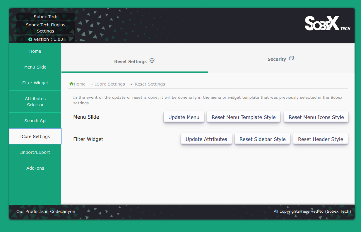This screenshot has width=361, height=232.
Task: Click the Menu Slide row label
Action: click(x=86, y=117)
